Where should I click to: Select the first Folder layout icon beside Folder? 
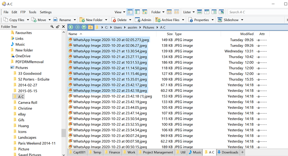pyautogui.click(x=169, y=12)
